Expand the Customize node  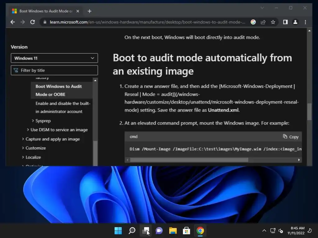pyautogui.click(x=23, y=148)
